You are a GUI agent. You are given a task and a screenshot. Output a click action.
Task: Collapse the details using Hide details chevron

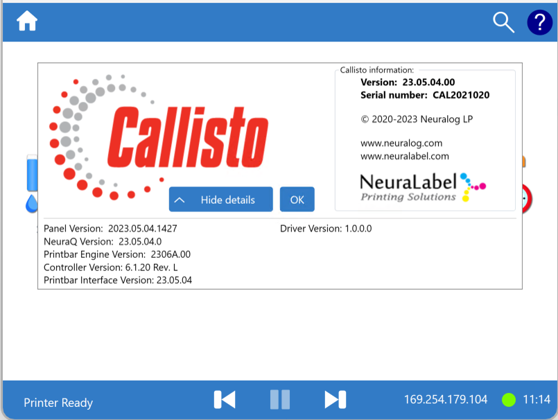tap(181, 199)
